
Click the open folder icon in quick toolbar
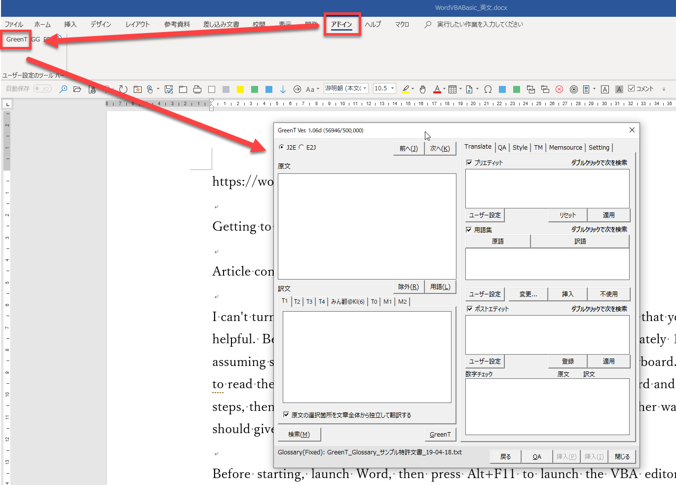[77, 89]
